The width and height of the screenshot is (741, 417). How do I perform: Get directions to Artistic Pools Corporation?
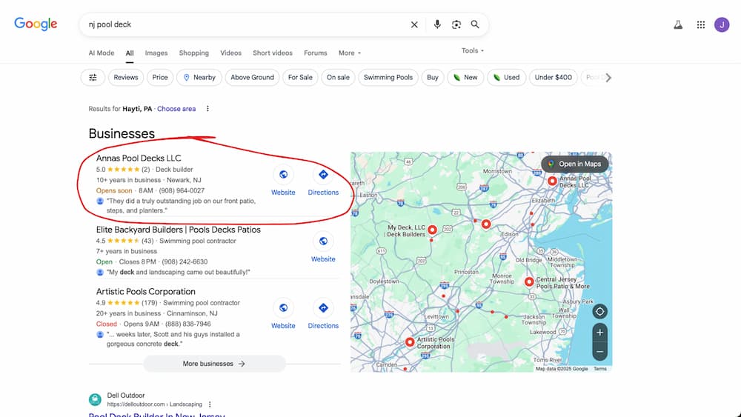(323, 313)
